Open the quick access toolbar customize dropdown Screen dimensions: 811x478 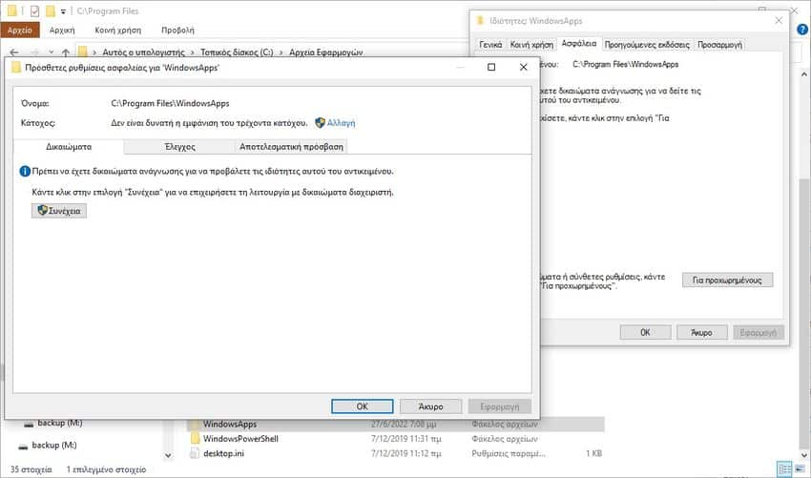pyautogui.click(x=63, y=11)
